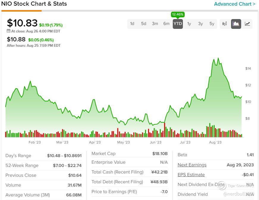This screenshot has width=259, height=200.
Task: Click the Aug 29, 2023 earnings date
Action: tap(240, 165)
